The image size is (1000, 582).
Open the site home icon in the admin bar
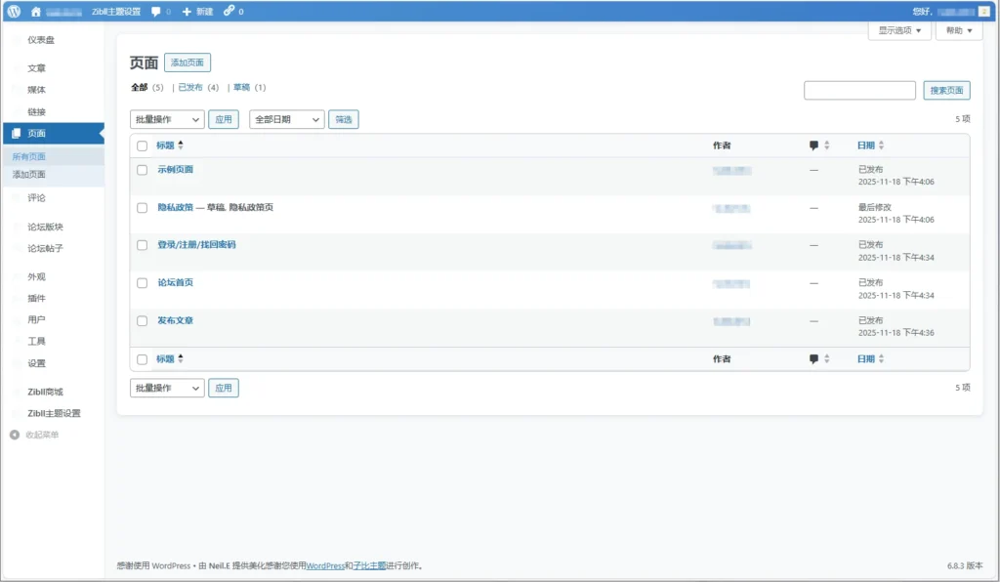pyautogui.click(x=36, y=11)
